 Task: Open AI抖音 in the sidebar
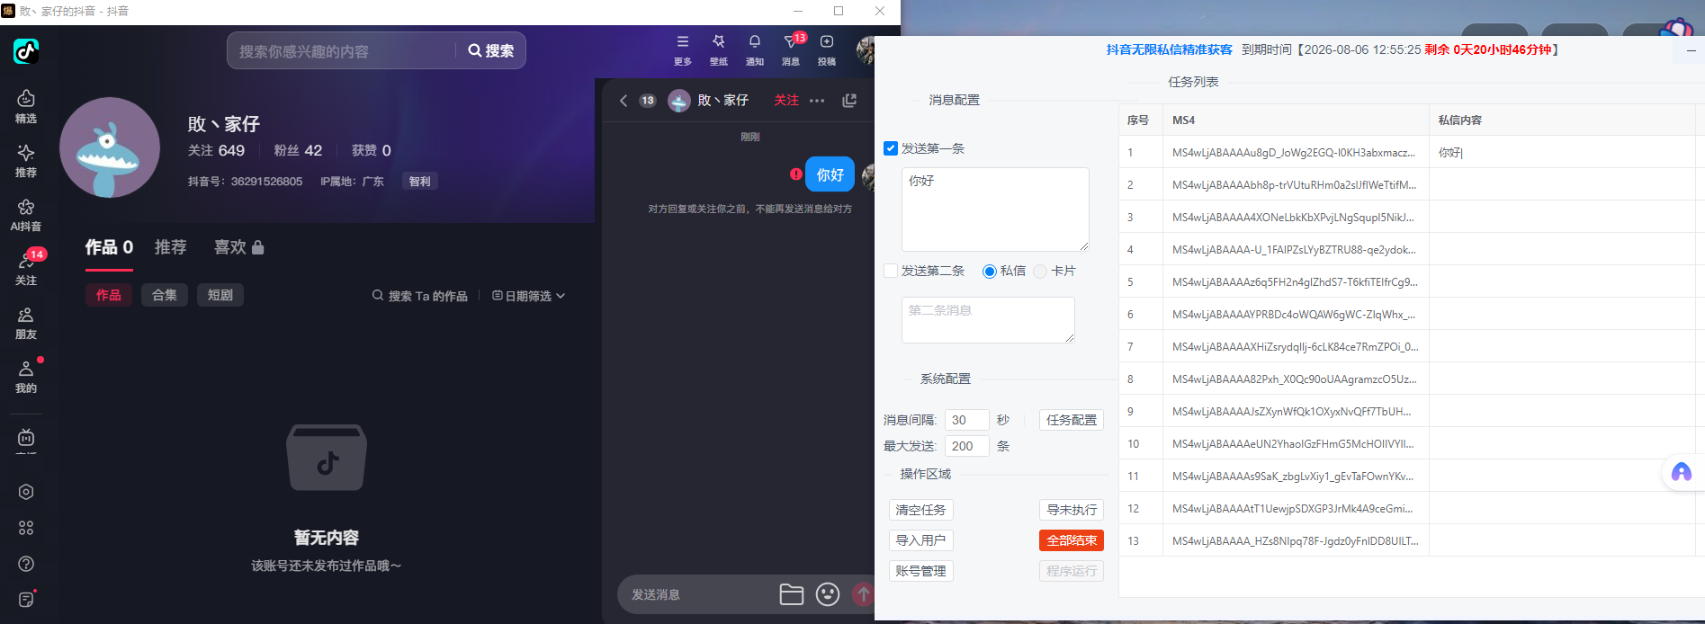[26, 215]
